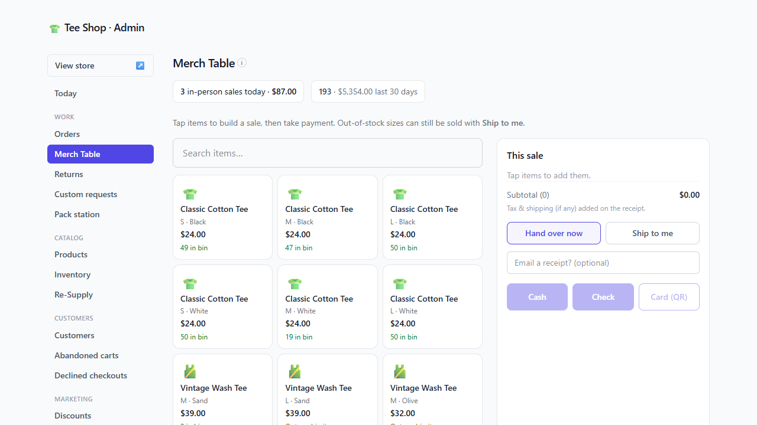Click the Merch Table page heading
Screen dimensions: 757x425
[x=204, y=63]
